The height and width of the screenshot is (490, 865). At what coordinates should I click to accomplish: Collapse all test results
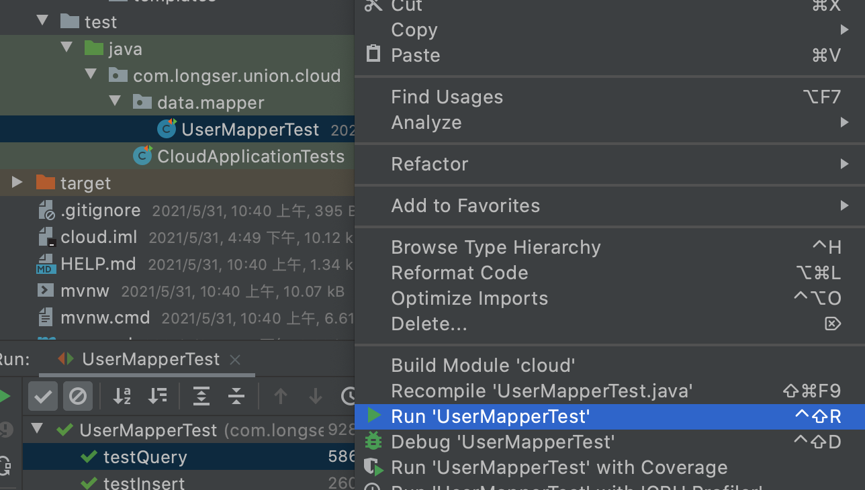click(x=236, y=397)
